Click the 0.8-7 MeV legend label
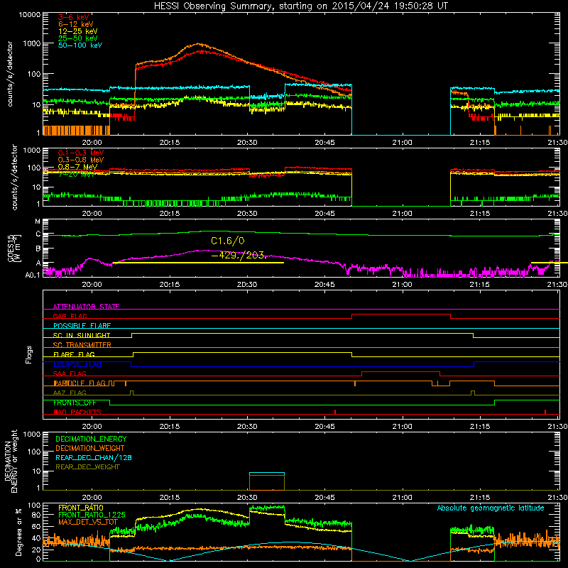The image size is (568, 568). click(77, 167)
